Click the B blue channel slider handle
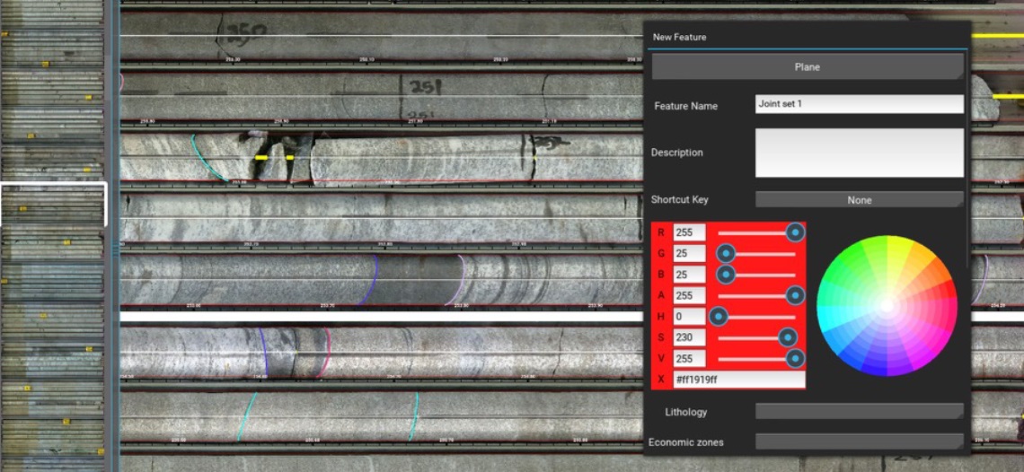This screenshot has height=472, width=1024. (726, 275)
